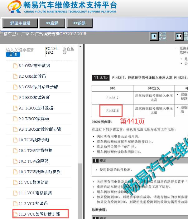The image size is (188, 219).
Task: Click the 诊断步骤 heading
Action: point(99,210)
